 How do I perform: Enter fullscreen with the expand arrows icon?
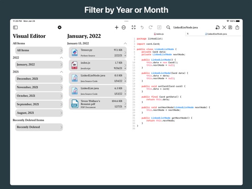coord(134,27)
